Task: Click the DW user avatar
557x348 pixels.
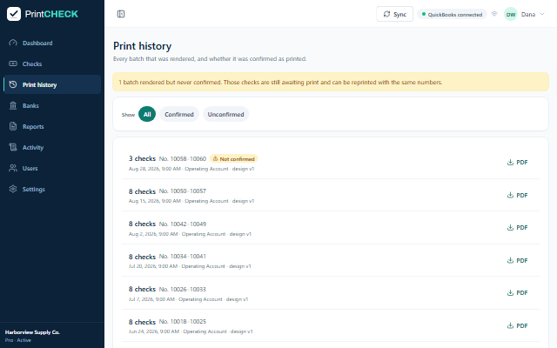Action: pyautogui.click(x=511, y=14)
